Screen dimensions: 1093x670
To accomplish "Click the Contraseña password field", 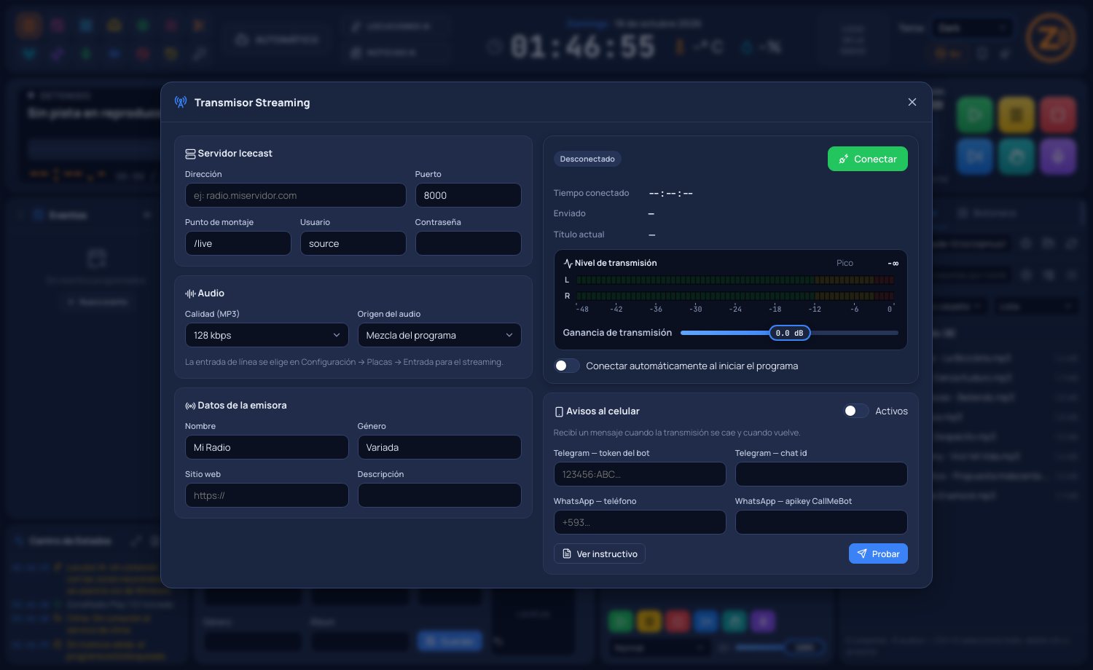I will (469, 243).
